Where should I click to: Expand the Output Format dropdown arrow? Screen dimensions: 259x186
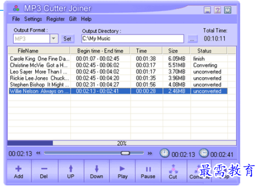pos(53,38)
